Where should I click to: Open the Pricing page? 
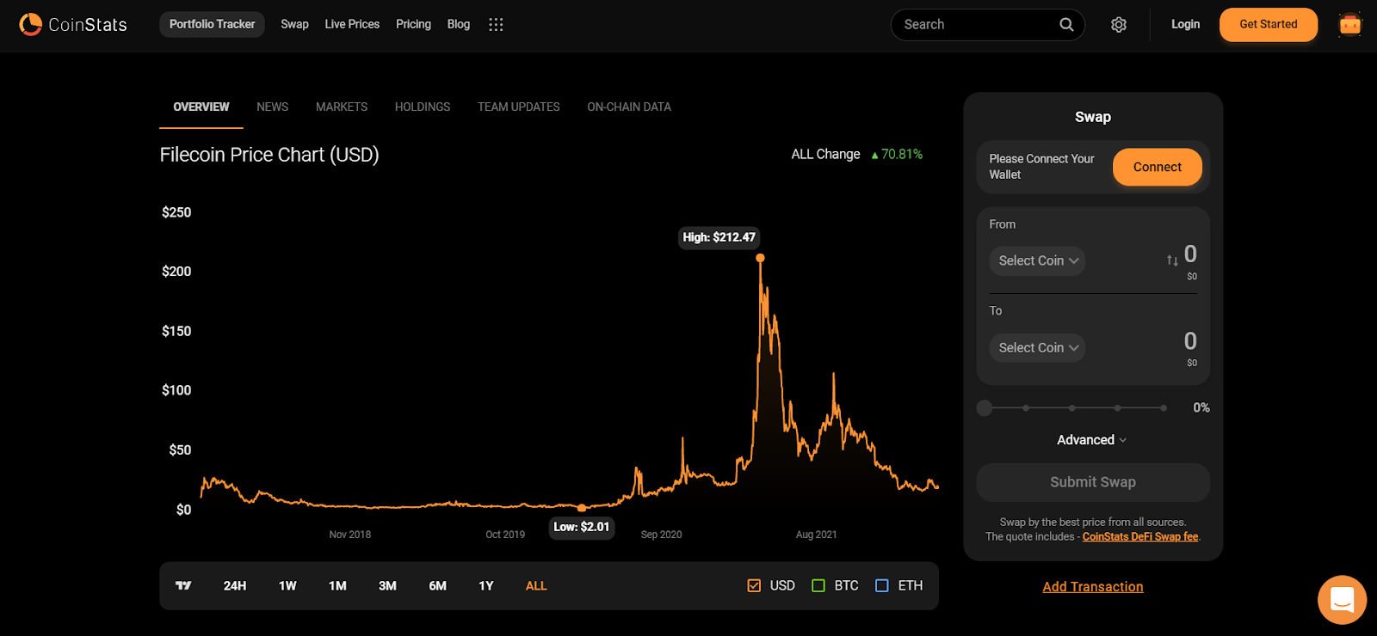pyautogui.click(x=413, y=24)
